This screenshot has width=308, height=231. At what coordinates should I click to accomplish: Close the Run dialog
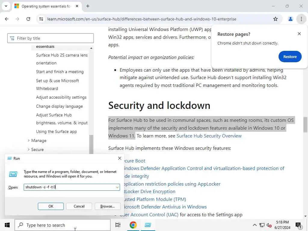coord(119,158)
